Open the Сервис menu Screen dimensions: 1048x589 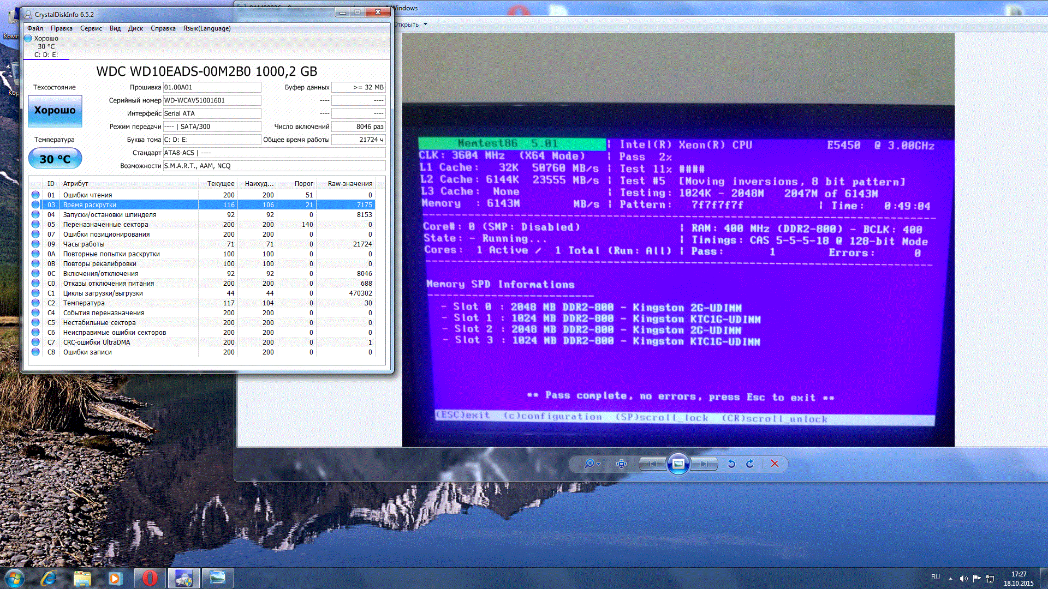click(x=91, y=28)
